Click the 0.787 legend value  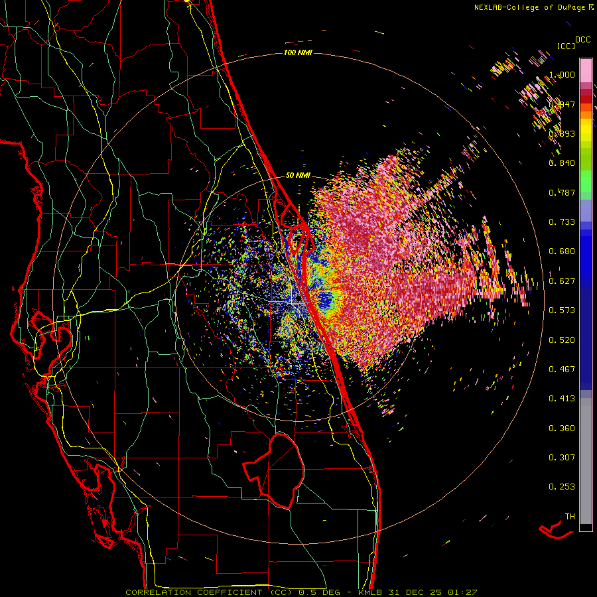click(x=562, y=192)
